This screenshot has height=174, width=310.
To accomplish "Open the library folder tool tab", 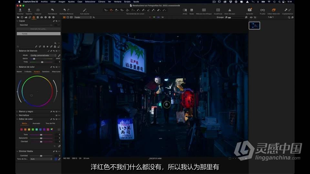I will tap(18, 17).
